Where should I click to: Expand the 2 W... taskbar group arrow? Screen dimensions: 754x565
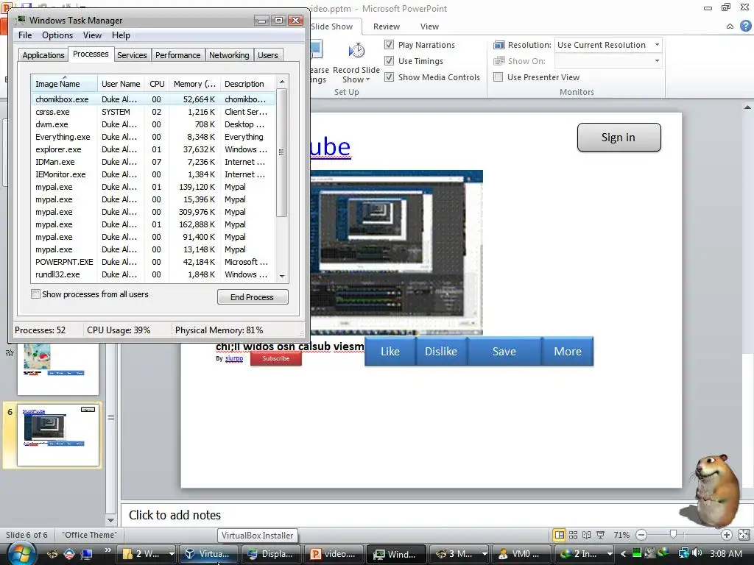(x=171, y=554)
